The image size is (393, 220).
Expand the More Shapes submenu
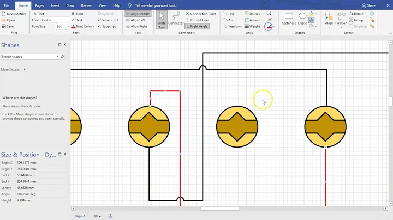25,70
